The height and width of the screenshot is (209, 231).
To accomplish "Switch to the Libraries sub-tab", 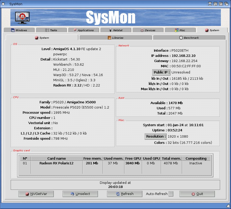I will (x=115, y=38).
